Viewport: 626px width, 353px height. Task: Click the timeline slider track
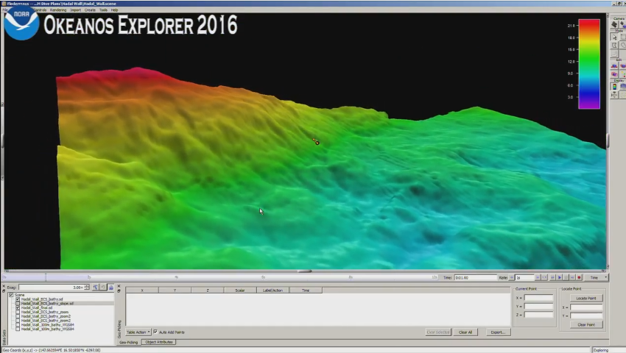(219, 277)
